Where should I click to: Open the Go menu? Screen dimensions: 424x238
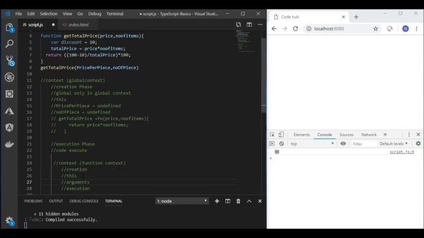(80, 14)
